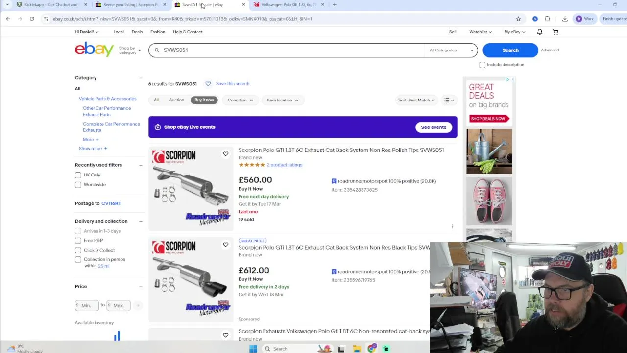The height and width of the screenshot is (353, 627).
Task: Open more options for the £560.00 listing
Action: click(x=452, y=227)
